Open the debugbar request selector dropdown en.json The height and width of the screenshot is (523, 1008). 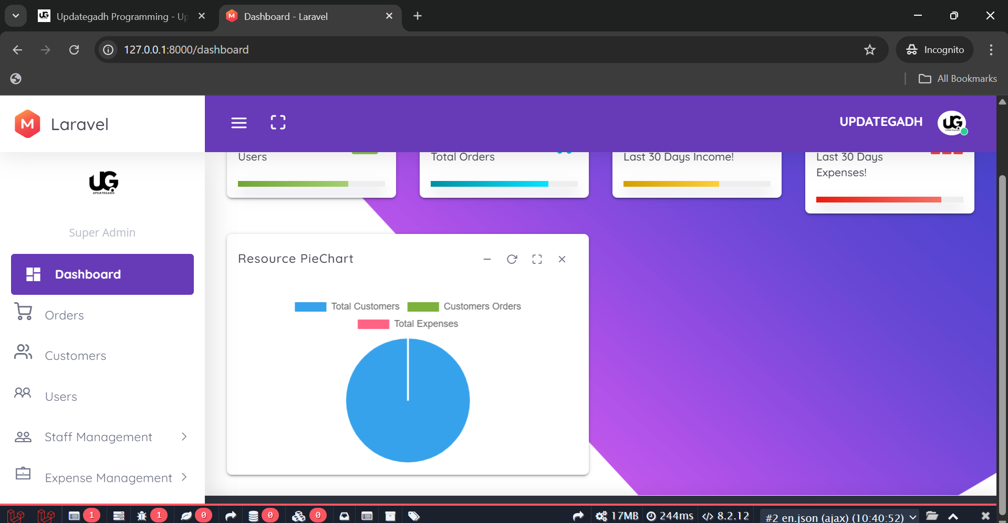840,517
